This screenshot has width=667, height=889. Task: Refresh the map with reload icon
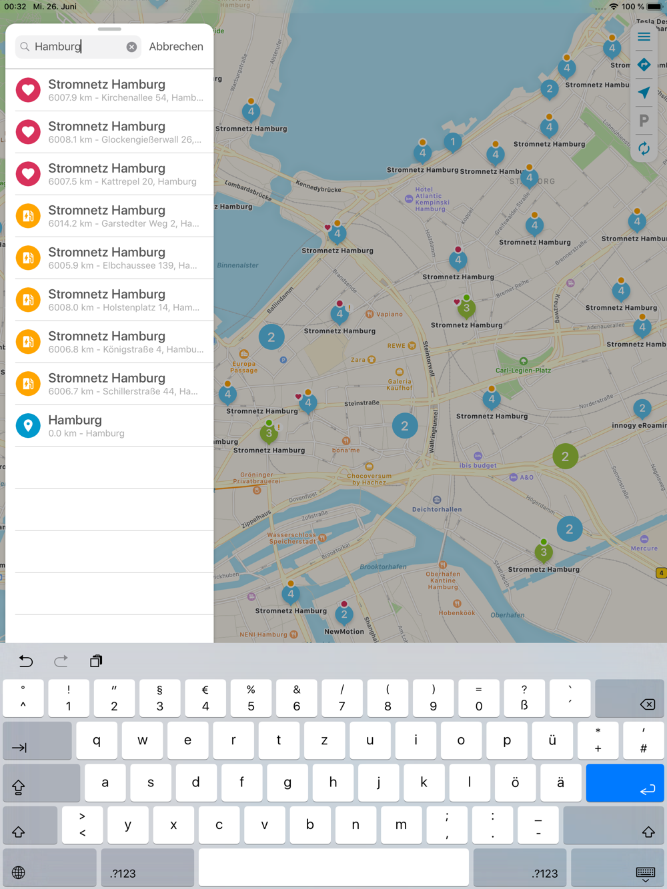point(644,149)
